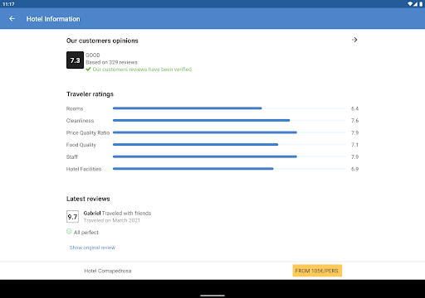Tap the Price Quality Ratio label
The height and width of the screenshot is (298, 425).
click(88, 132)
